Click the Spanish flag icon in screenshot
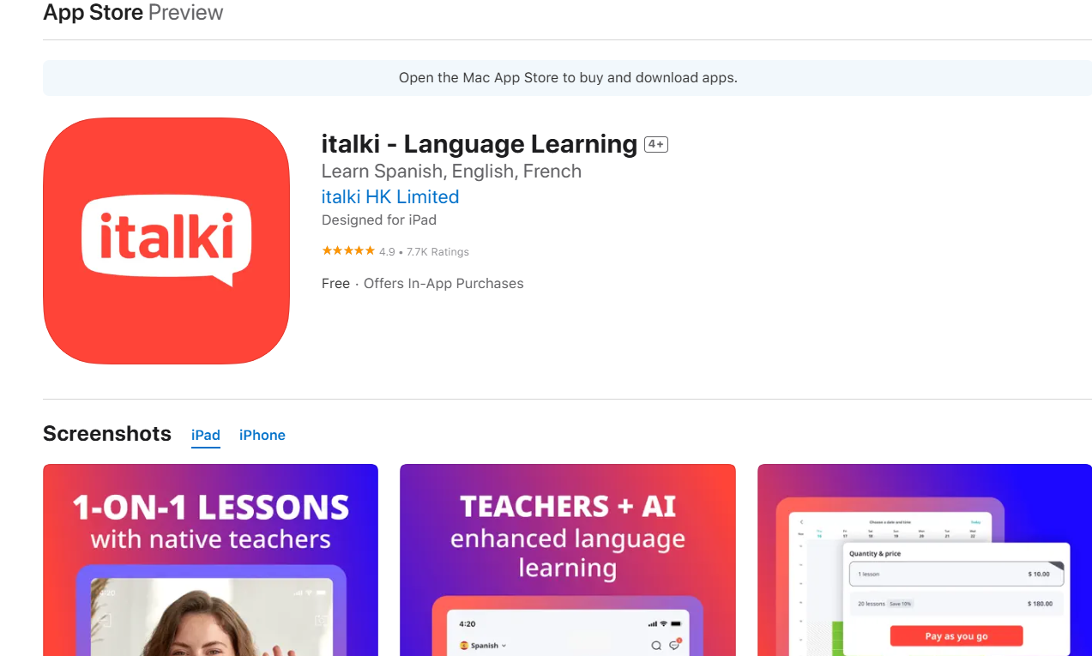 464,646
